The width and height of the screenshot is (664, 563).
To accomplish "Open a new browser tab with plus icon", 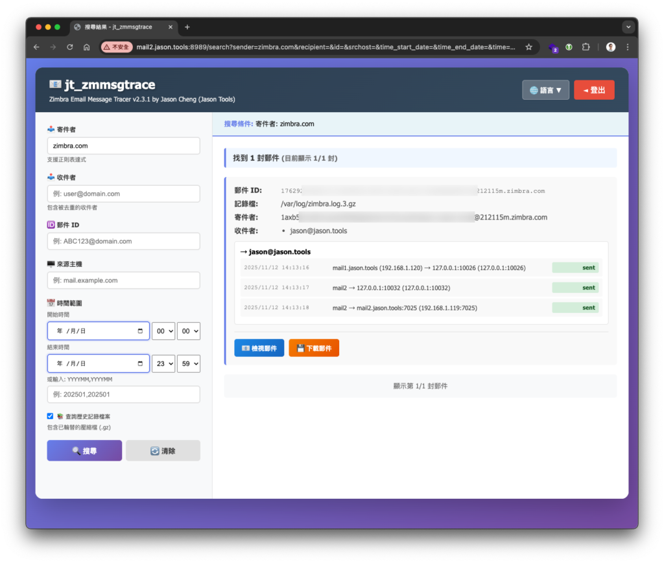I will point(187,27).
